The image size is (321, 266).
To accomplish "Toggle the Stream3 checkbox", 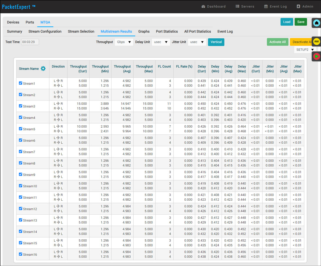I will [20, 106].
